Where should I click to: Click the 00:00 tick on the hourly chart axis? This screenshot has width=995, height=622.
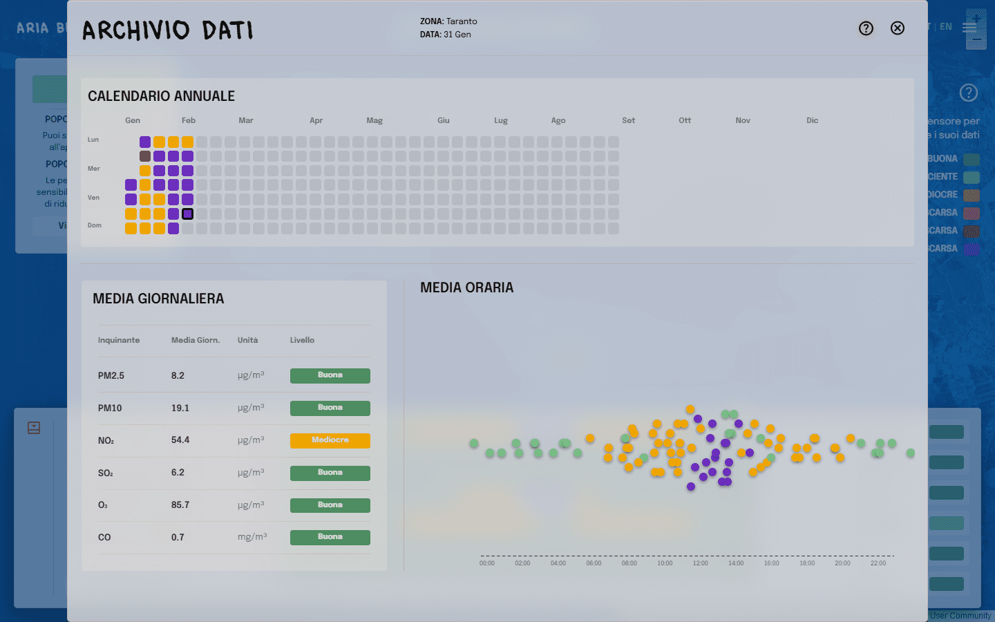[x=487, y=563]
